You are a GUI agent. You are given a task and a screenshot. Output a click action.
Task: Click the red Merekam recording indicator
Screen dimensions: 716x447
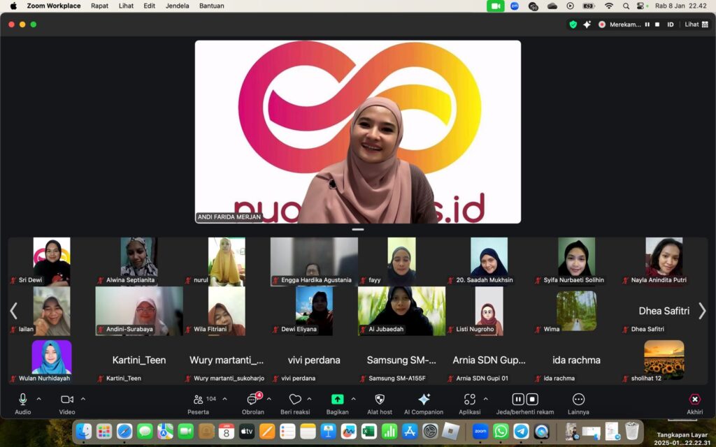click(602, 24)
